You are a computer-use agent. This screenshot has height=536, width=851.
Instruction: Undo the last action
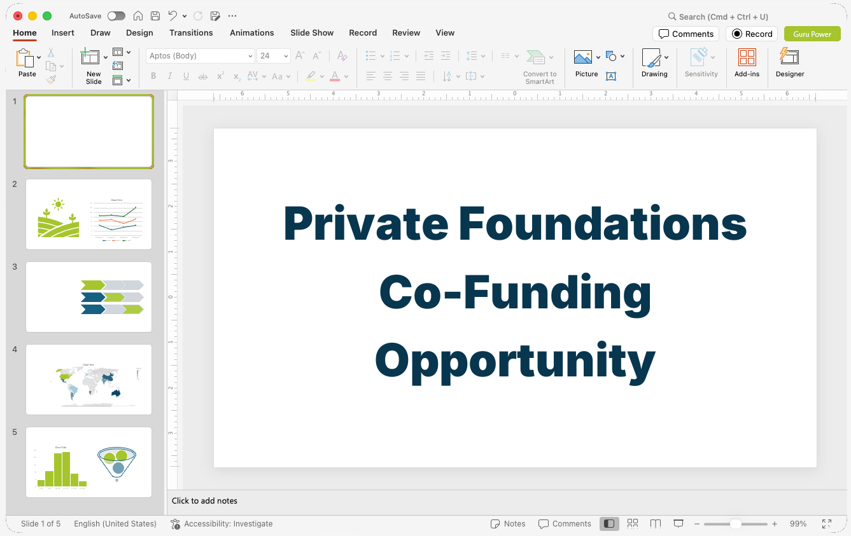point(172,16)
